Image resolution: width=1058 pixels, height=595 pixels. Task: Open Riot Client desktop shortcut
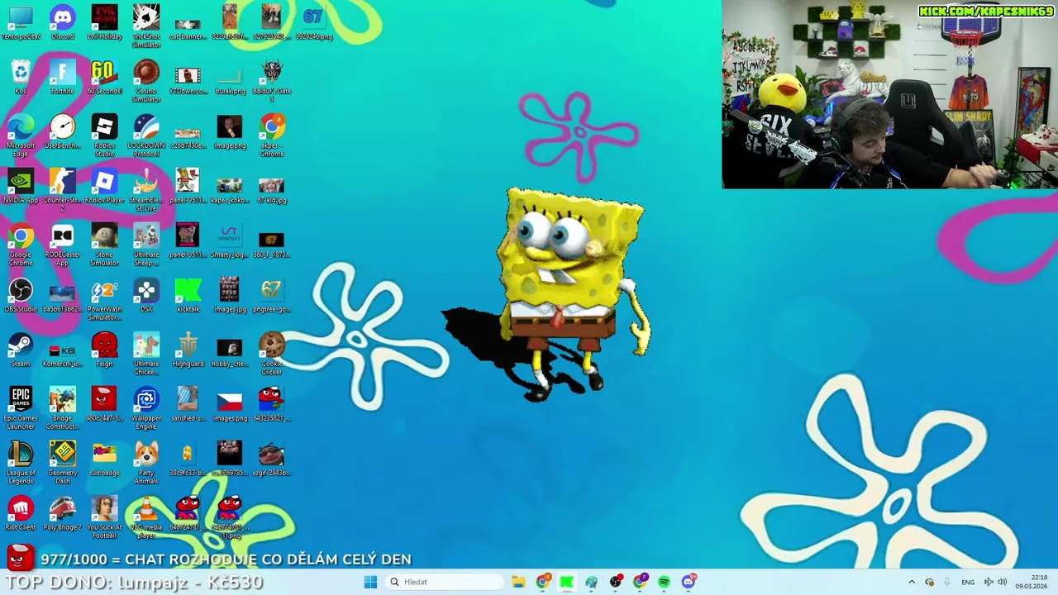(x=21, y=513)
